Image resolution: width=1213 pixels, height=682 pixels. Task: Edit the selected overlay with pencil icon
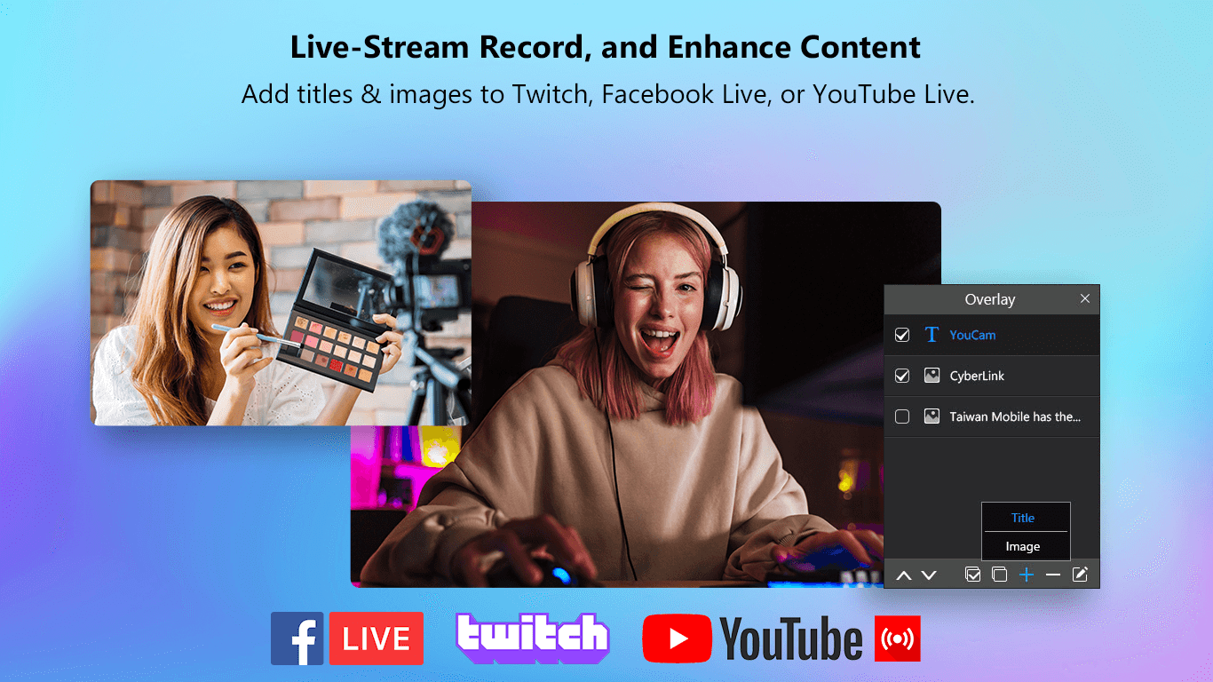[1080, 575]
